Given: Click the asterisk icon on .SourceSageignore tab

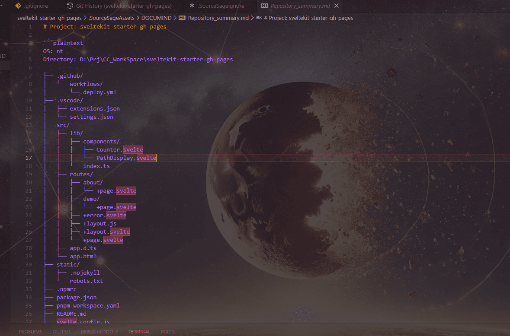Looking at the screenshot, I should [192, 6].
